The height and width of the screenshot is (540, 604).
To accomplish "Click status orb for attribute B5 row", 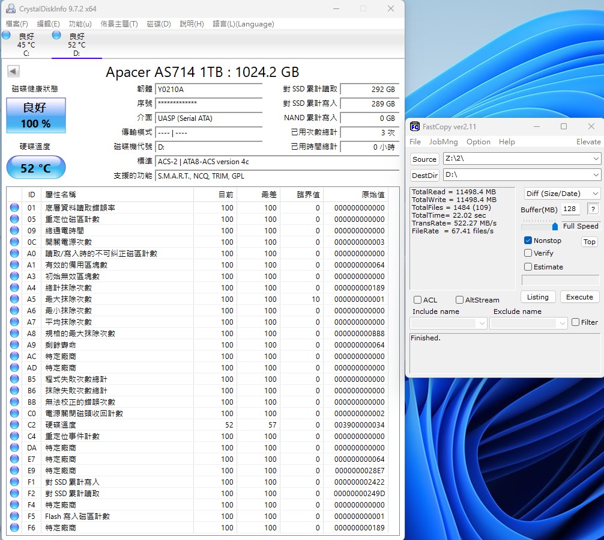I will (14, 379).
